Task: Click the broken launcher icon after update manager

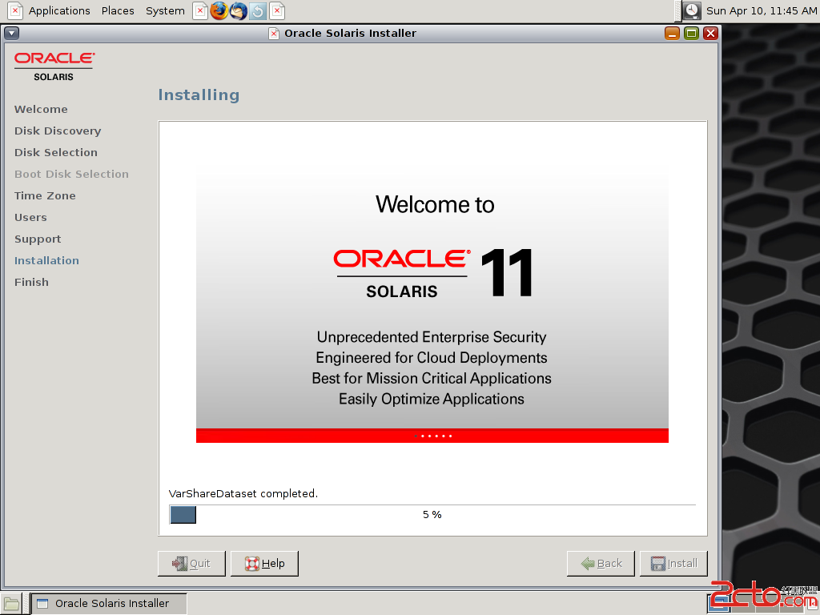Action: click(277, 10)
